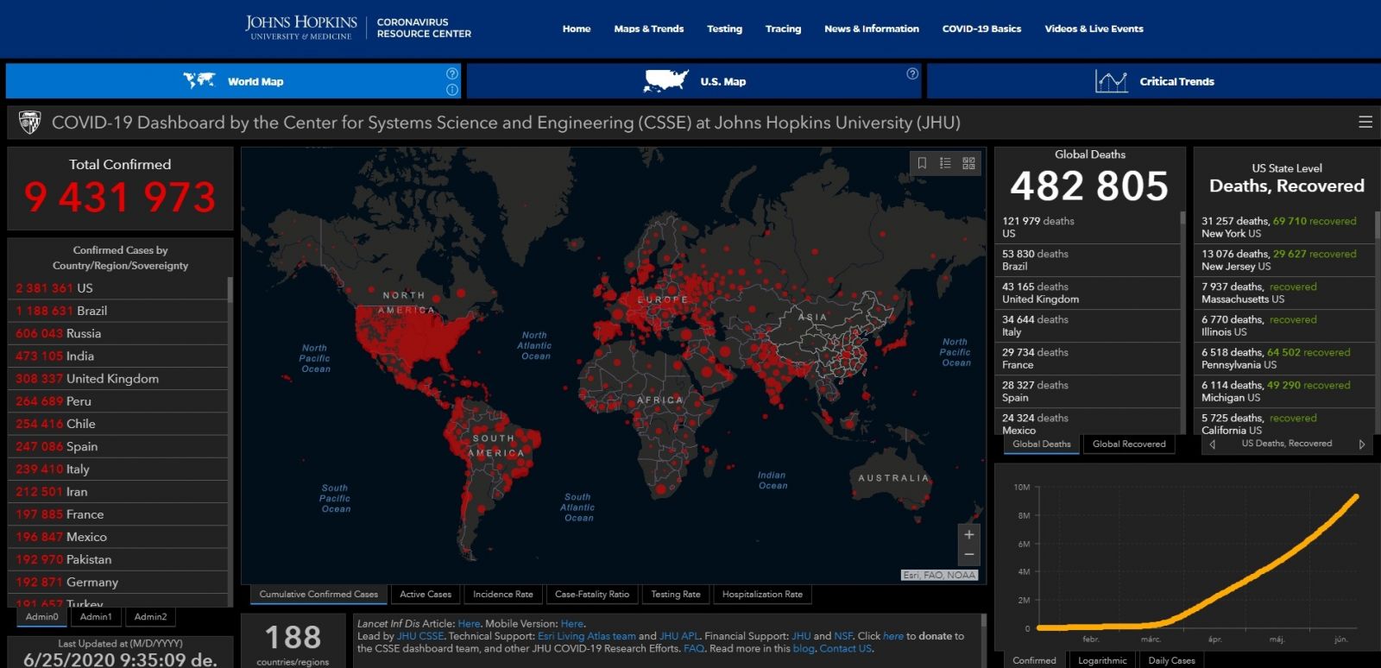The image size is (1381, 668).
Task: Click the U.S. Map help question-mark icon
Action: coord(912,73)
